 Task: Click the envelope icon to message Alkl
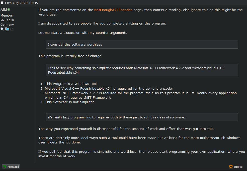(12, 29)
